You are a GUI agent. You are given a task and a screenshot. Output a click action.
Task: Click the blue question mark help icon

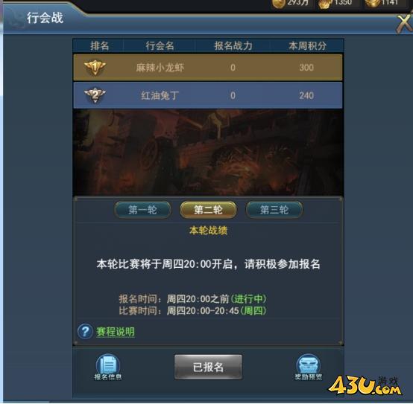click(85, 331)
